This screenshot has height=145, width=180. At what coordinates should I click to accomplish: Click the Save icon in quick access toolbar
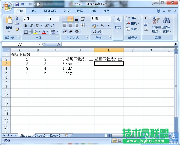17,4
